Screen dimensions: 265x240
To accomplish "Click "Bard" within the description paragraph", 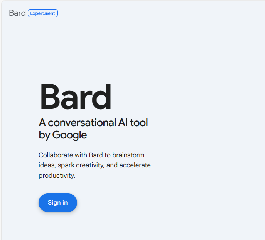I will (x=95, y=155).
